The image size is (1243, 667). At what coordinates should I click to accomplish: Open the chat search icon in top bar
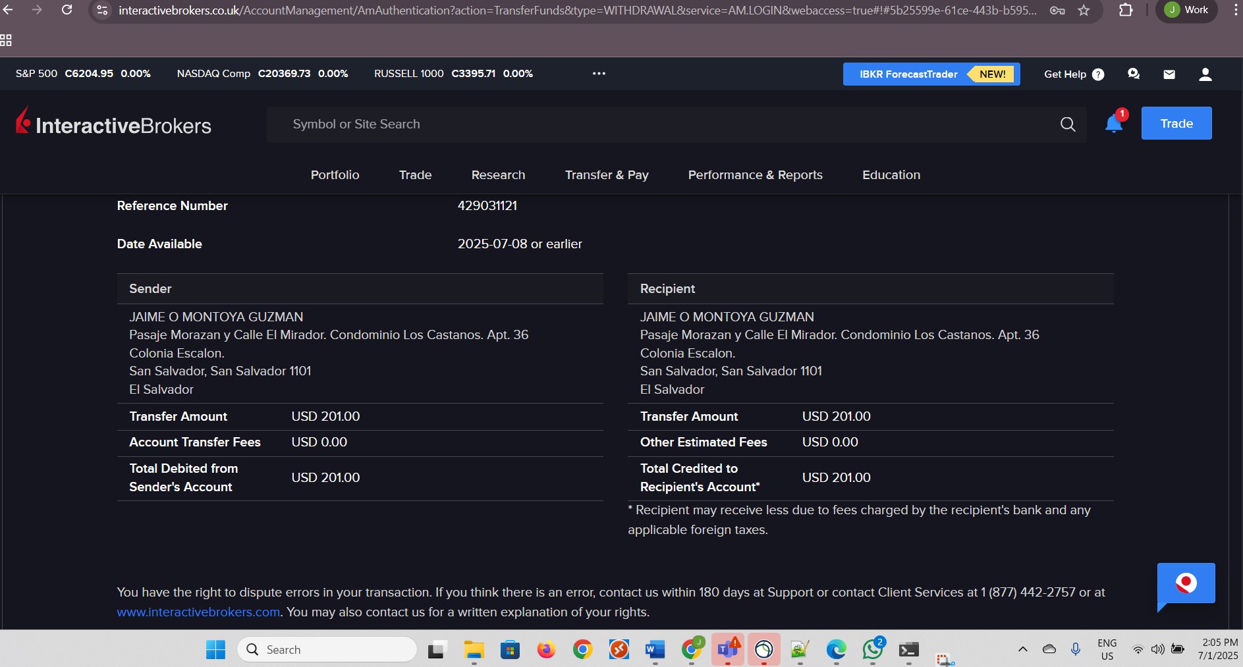click(1134, 74)
